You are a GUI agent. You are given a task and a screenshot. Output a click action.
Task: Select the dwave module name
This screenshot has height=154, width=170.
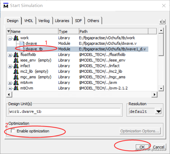click(31, 43)
